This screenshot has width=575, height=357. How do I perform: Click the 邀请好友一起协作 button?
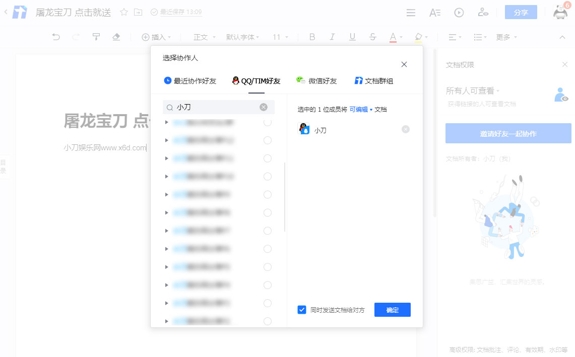(507, 134)
